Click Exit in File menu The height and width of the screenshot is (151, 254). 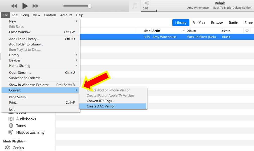point(40,109)
